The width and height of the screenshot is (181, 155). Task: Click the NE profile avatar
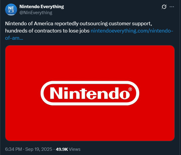click(x=11, y=10)
